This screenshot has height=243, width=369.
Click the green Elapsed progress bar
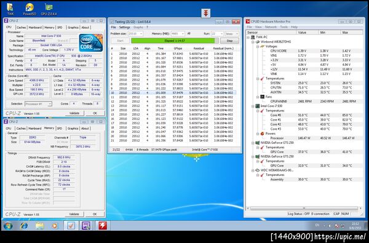[x=175, y=41]
